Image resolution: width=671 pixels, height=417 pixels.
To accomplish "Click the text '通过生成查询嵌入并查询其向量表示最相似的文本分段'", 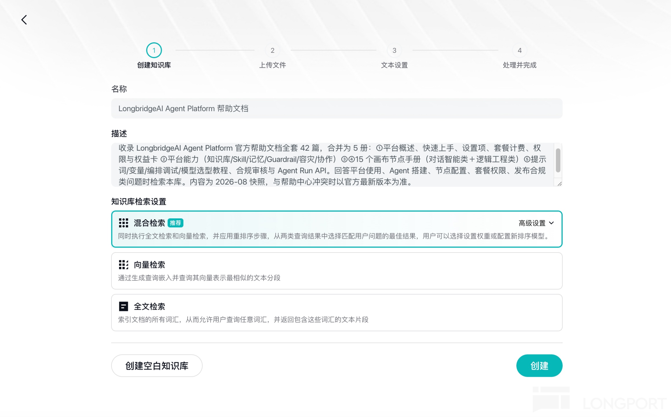I will tap(199, 278).
